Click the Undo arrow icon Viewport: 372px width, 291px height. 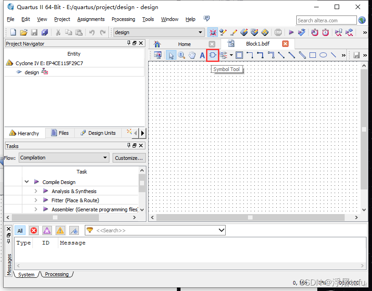[x=92, y=32]
